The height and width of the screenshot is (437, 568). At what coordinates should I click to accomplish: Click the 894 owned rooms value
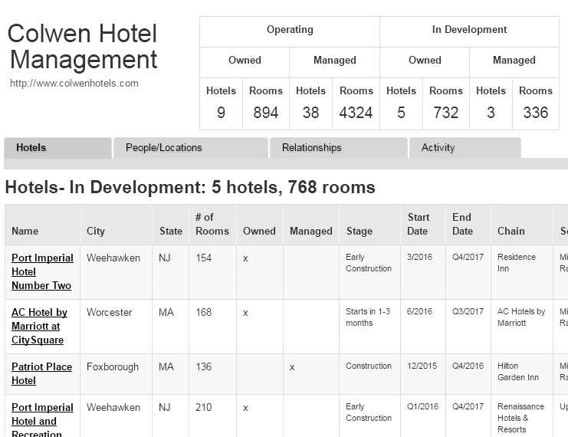pos(266,113)
